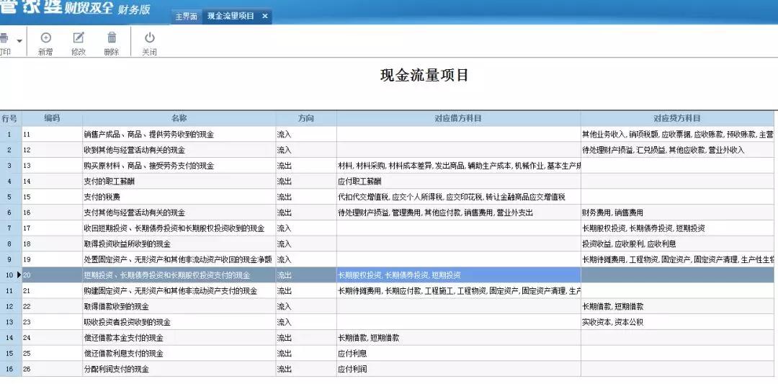Click the 删除 (delete) trash icon

[x=112, y=38]
